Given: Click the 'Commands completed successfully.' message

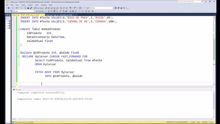Looking at the screenshot, I should [x=41, y=93].
